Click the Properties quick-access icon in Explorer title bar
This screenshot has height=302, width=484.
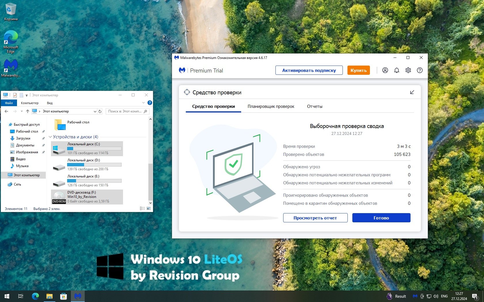15,95
